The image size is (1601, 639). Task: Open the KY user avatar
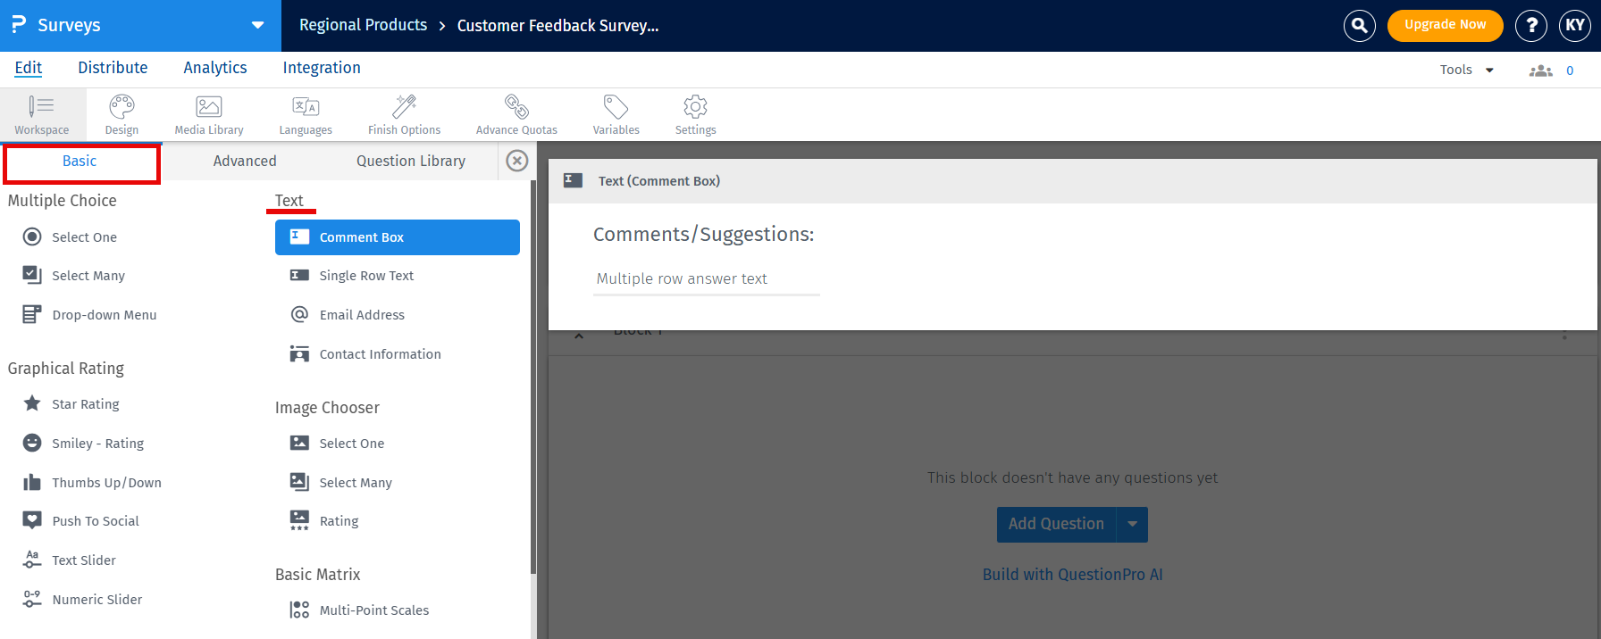[1575, 25]
